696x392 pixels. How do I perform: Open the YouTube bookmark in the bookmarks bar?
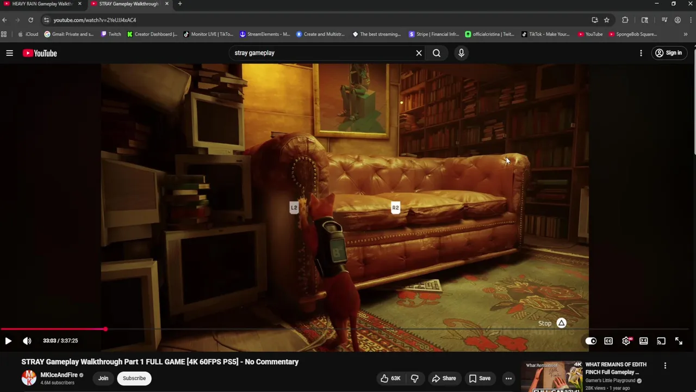coord(590,34)
